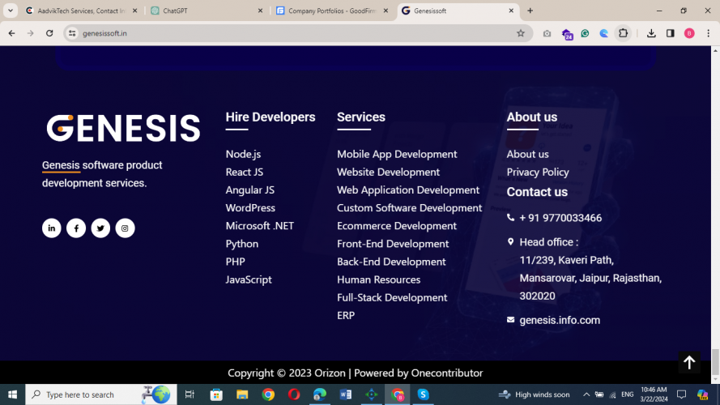Go back using the browser back arrow
Viewport: 720px width, 405px height.
click(11, 33)
